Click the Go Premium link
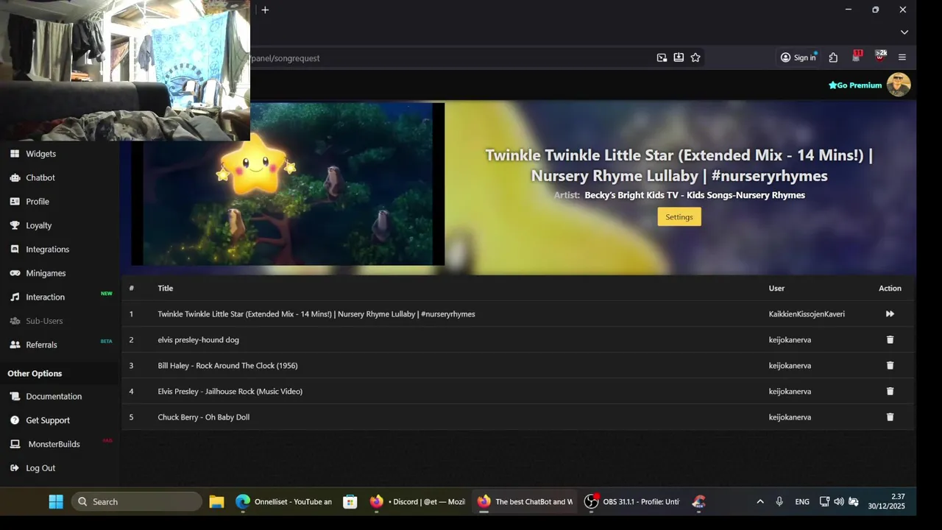The image size is (942, 530). (x=855, y=85)
